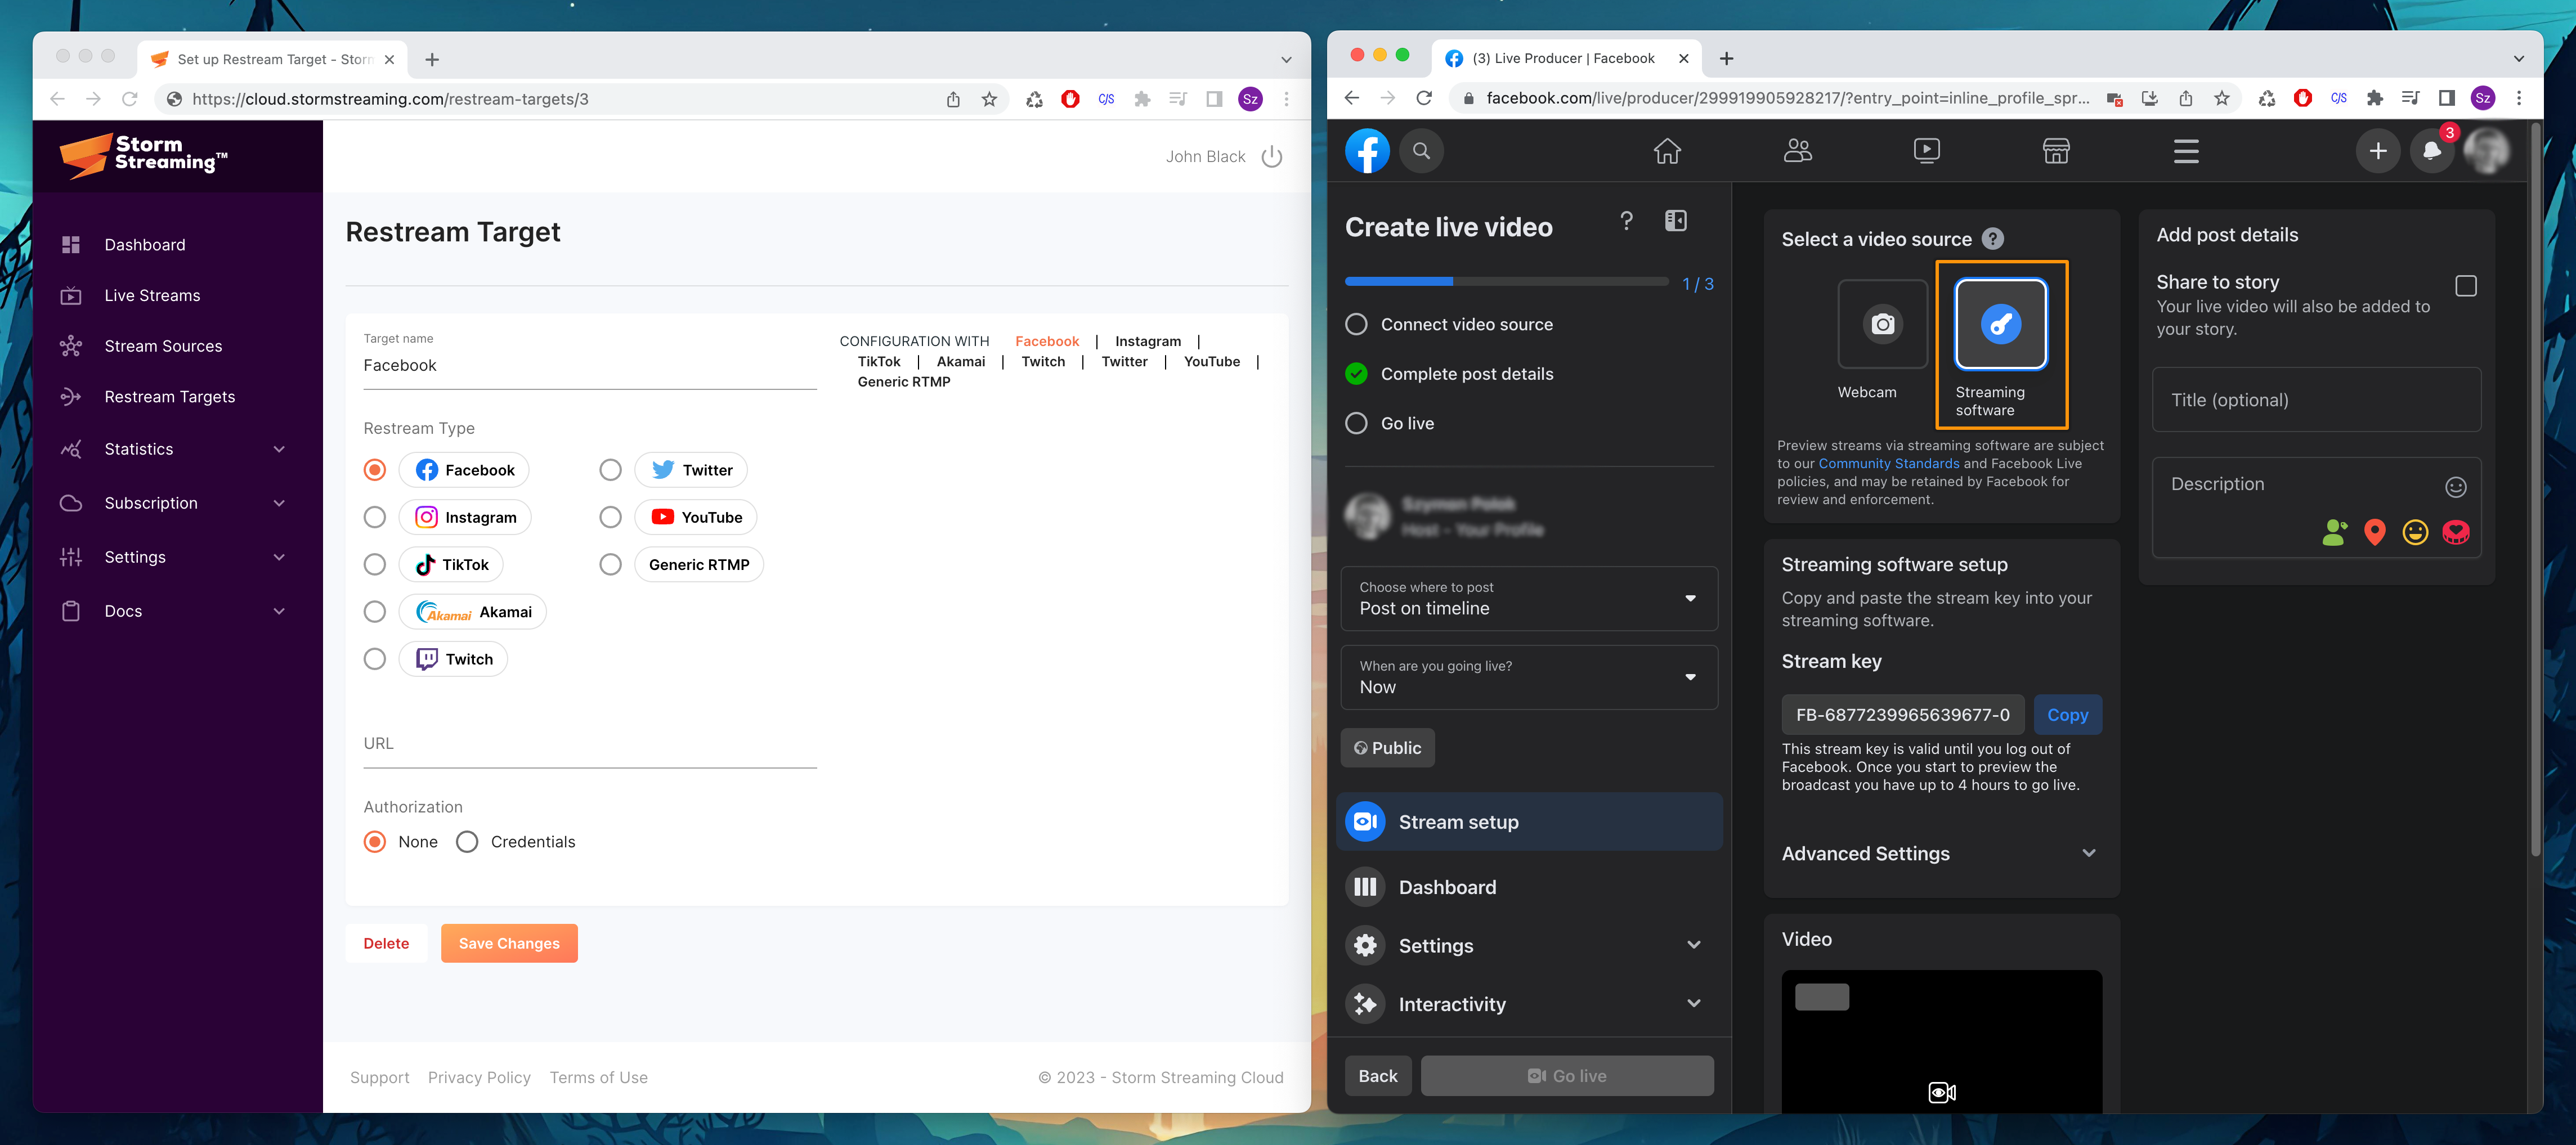
Task: Click bookmark star in Storm Streaming browser
Action: [989, 99]
